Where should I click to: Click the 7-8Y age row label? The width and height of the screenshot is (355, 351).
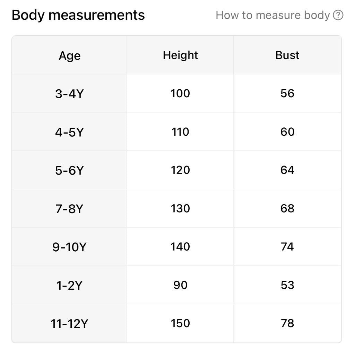pos(69,209)
